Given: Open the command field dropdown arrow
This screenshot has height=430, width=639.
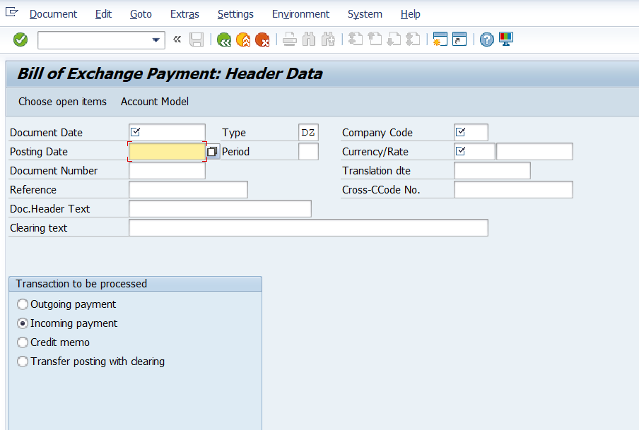Looking at the screenshot, I should pyautogui.click(x=156, y=40).
